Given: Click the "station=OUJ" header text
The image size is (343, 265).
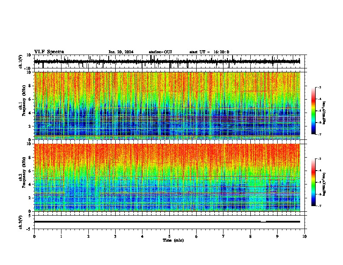Looking at the screenshot, I should pyautogui.click(x=160, y=52).
